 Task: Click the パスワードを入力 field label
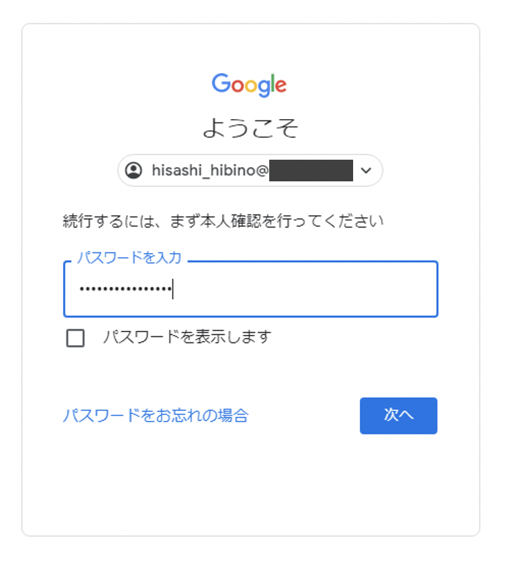pyautogui.click(x=129, y=257)
